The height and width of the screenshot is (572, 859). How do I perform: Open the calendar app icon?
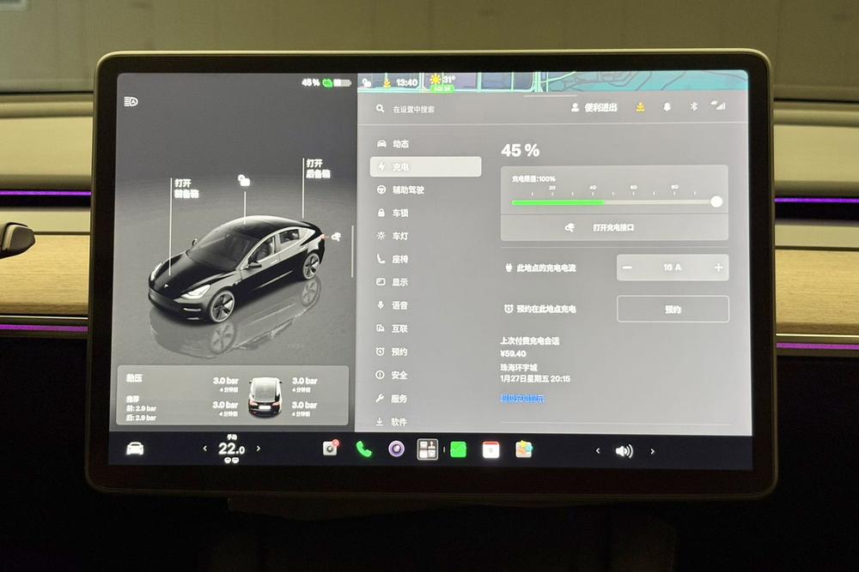(490, 450)
